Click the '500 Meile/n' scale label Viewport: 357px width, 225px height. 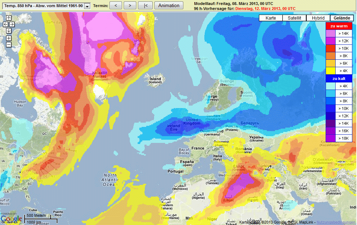tap(36, 215)
